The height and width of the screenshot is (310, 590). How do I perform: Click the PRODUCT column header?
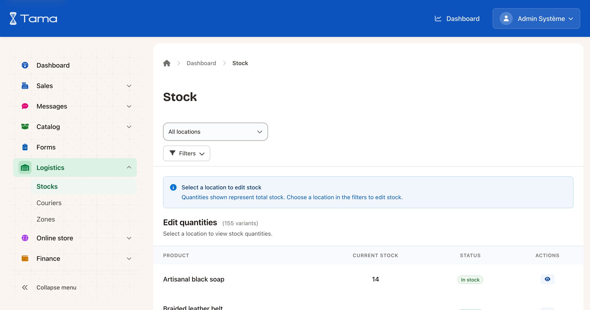[x=176, y=255]
